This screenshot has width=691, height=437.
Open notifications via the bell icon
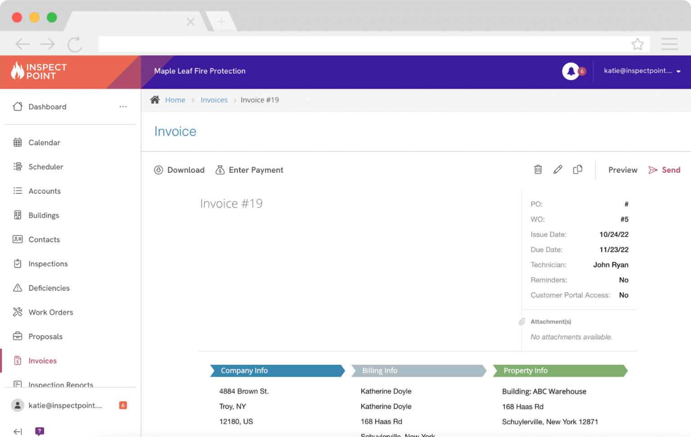point(571,71)
